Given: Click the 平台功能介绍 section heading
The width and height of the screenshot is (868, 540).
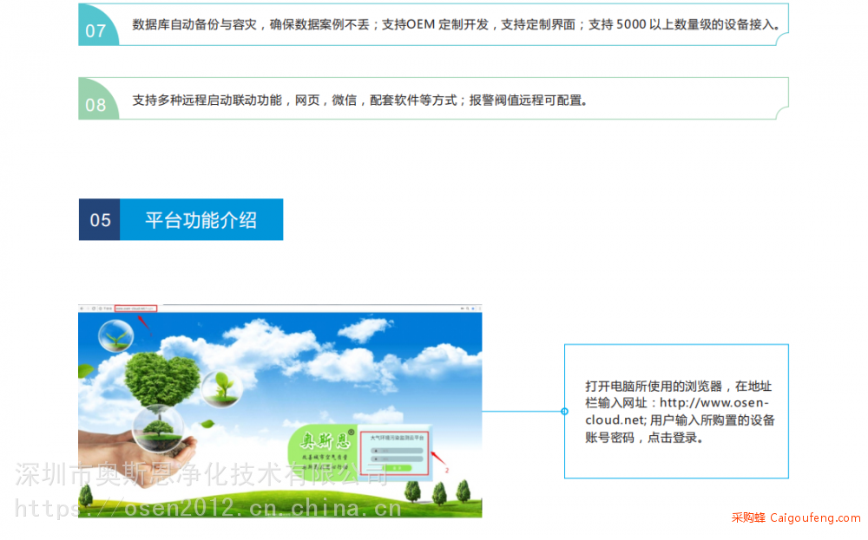Looking at the screenshot, I should (201, 220).
